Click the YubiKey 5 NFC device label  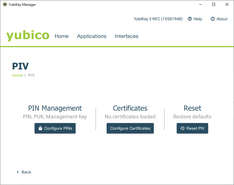(158, 19)
